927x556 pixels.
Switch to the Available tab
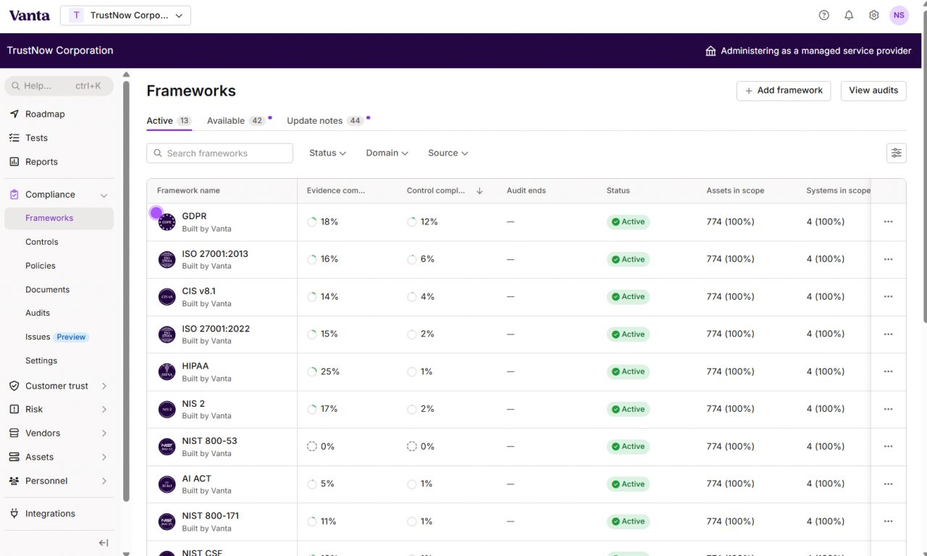[x=237, y=121]
